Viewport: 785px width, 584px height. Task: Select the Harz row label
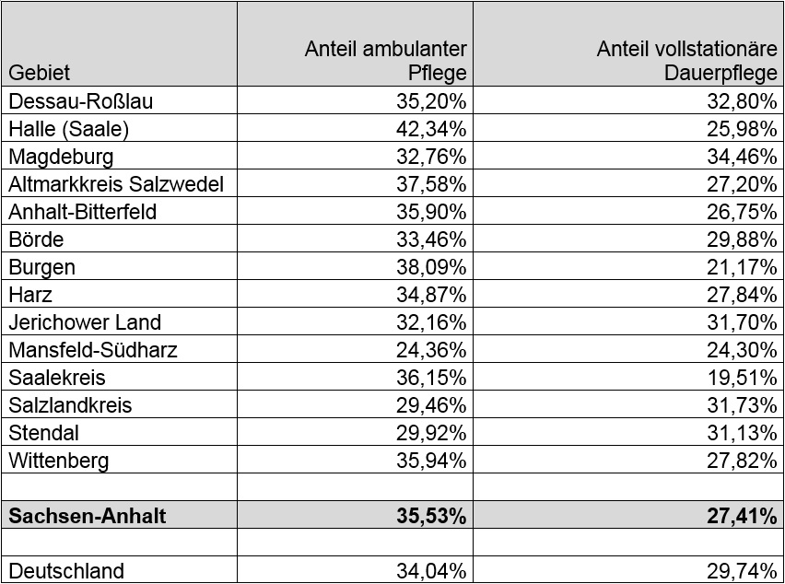[x=30, y=295]
